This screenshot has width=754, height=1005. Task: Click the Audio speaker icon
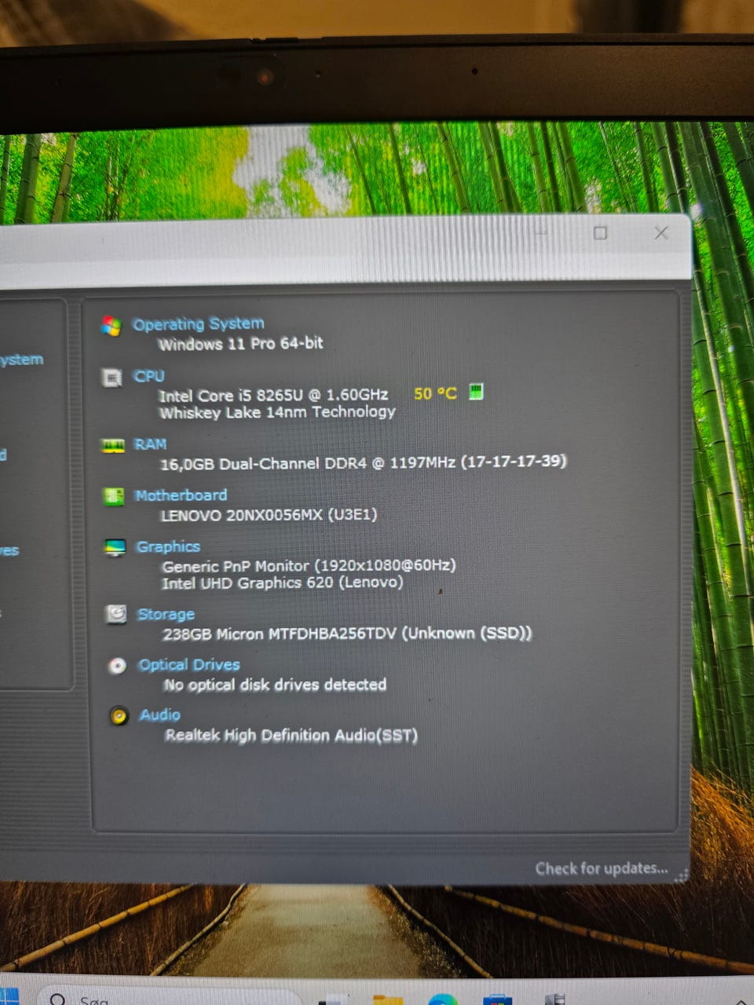point(119,716)
